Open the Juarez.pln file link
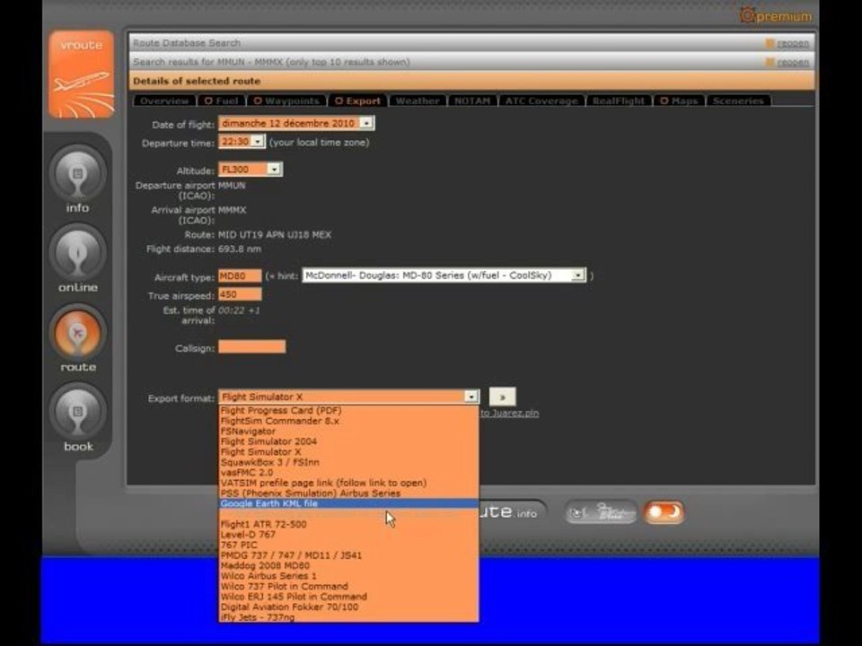The image size is (862, 646). [510, 413]
